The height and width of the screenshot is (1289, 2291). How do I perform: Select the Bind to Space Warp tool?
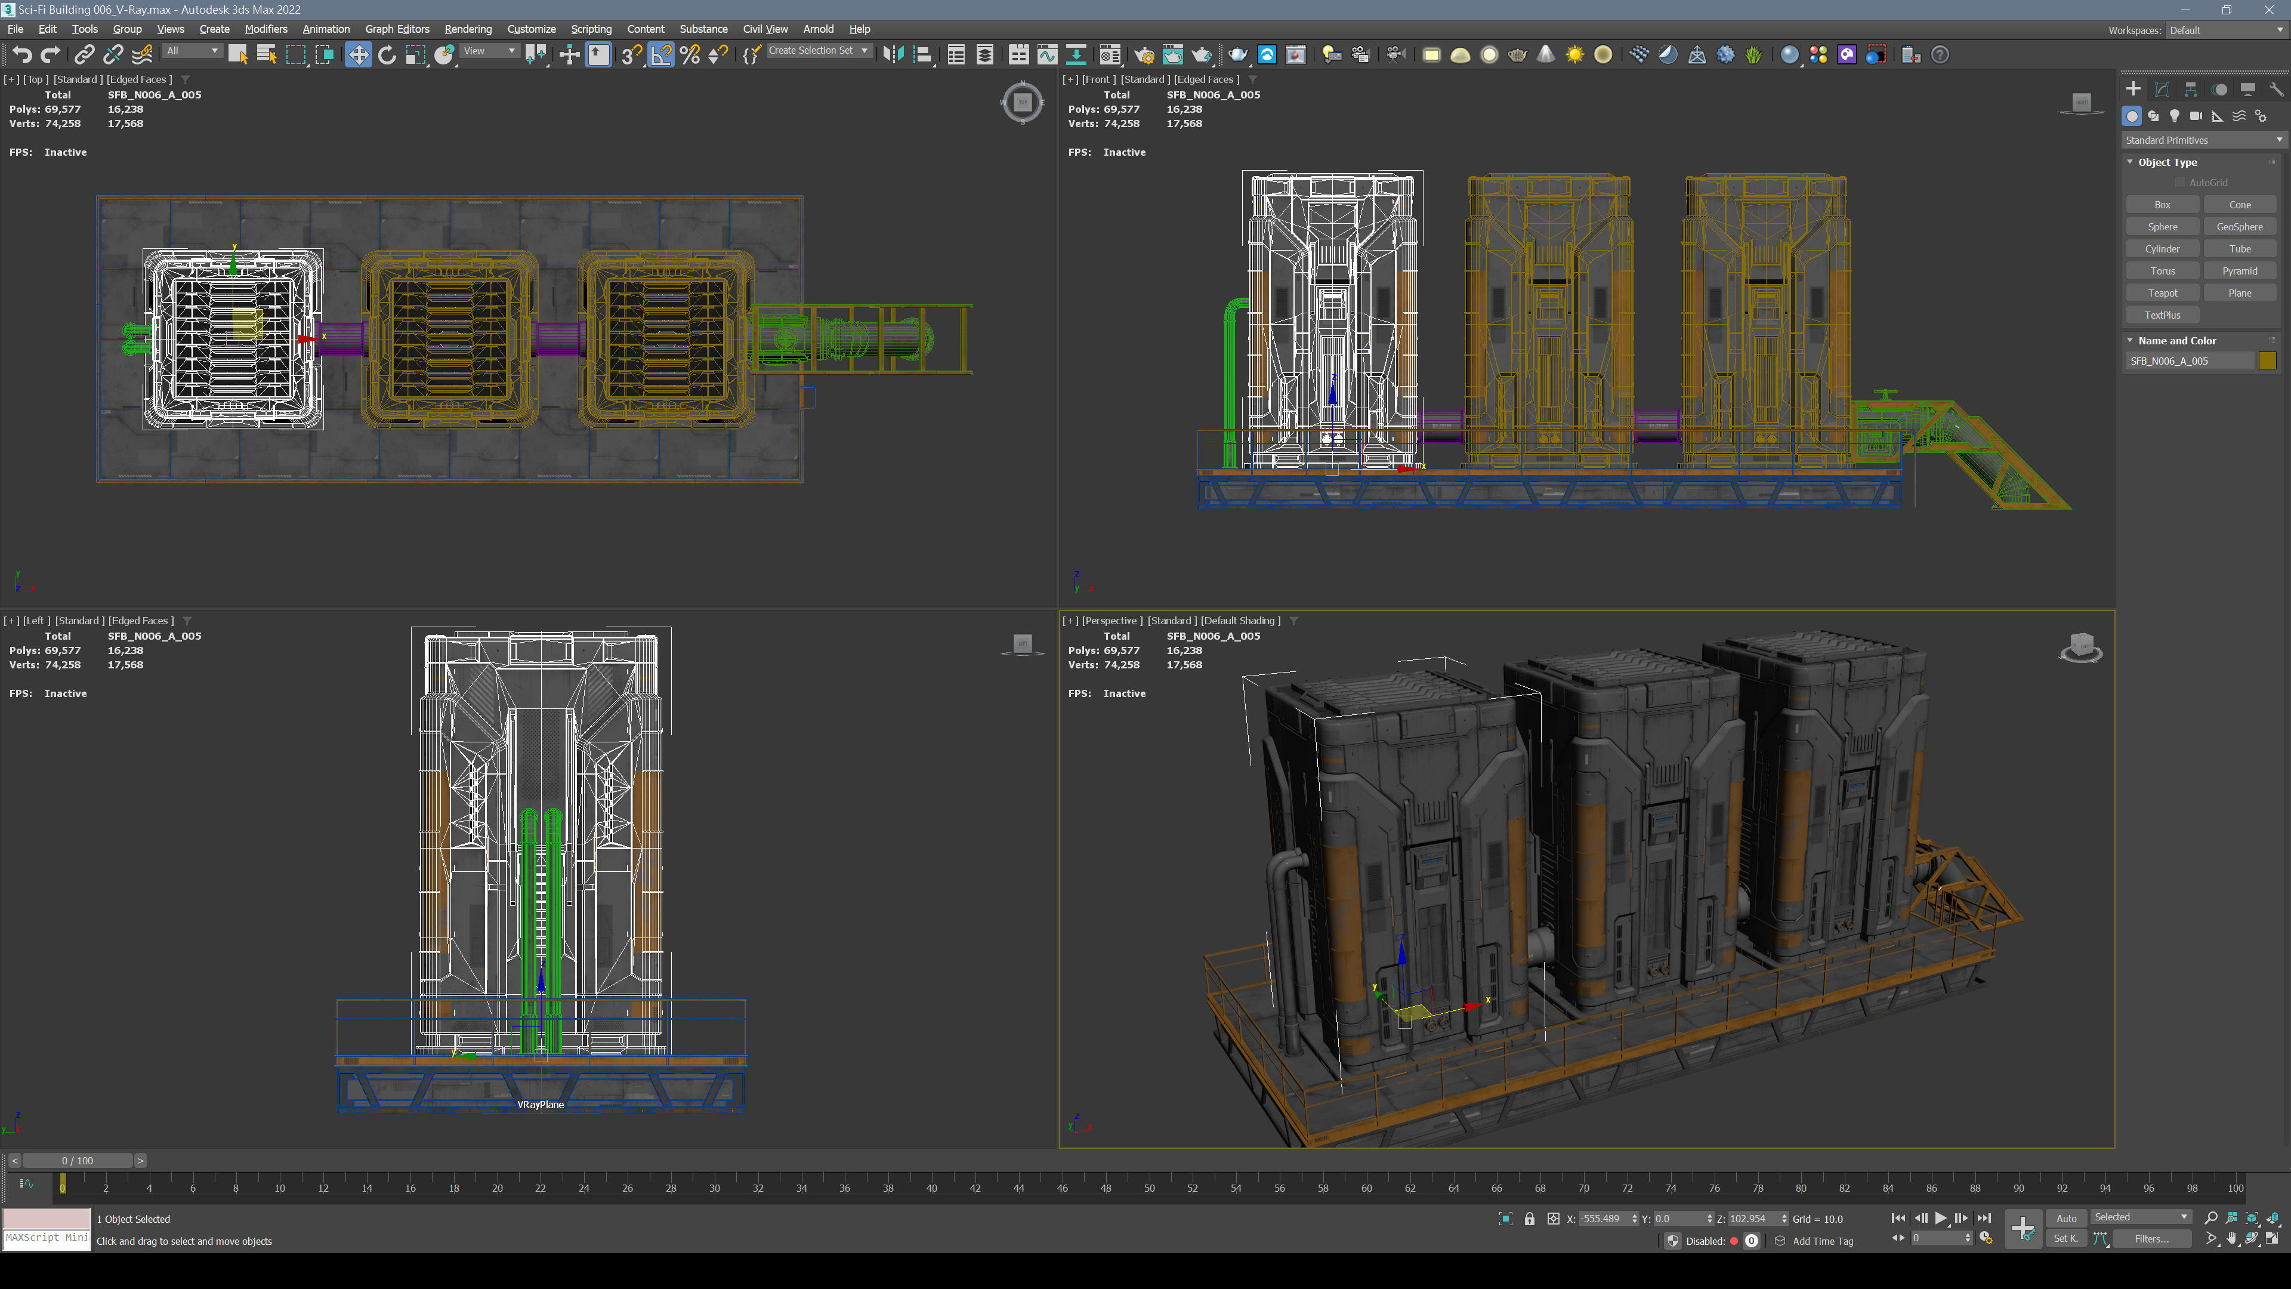[x=143, y=55]
